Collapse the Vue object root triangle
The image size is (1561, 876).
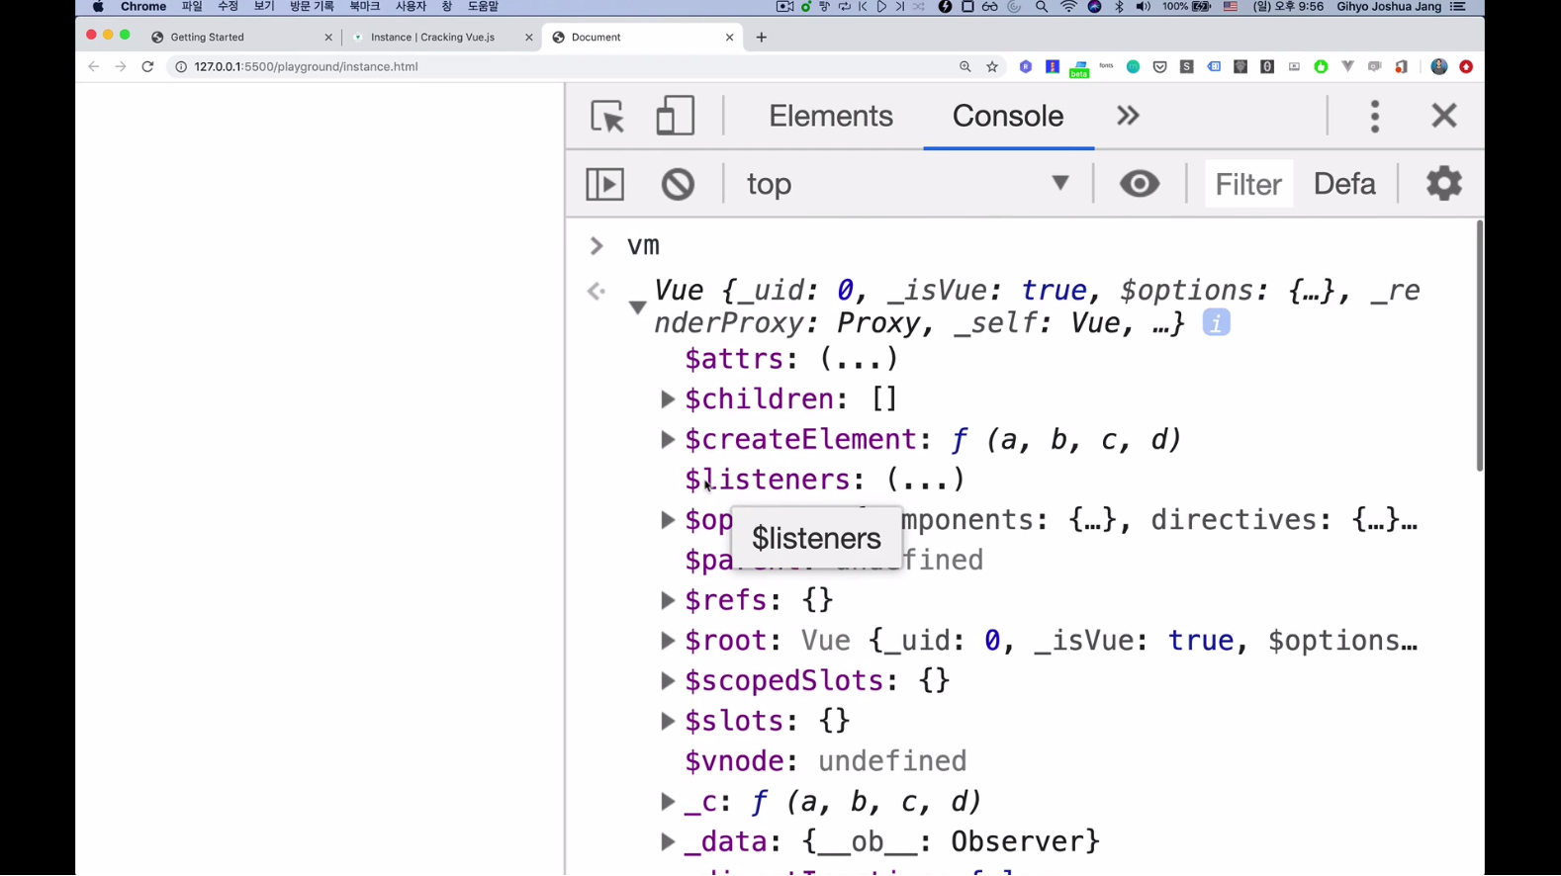click(638, 307)
